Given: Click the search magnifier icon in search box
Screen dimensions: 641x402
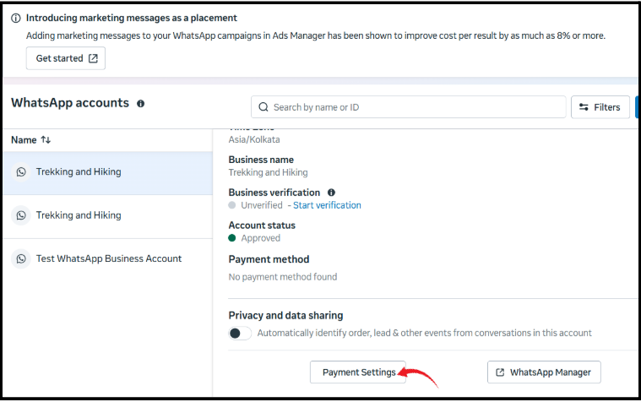Looking at the screenshot, I should [263, 107].
